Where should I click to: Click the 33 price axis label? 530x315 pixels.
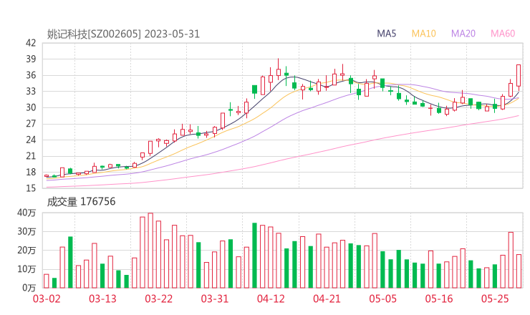(x=31, y=91)
